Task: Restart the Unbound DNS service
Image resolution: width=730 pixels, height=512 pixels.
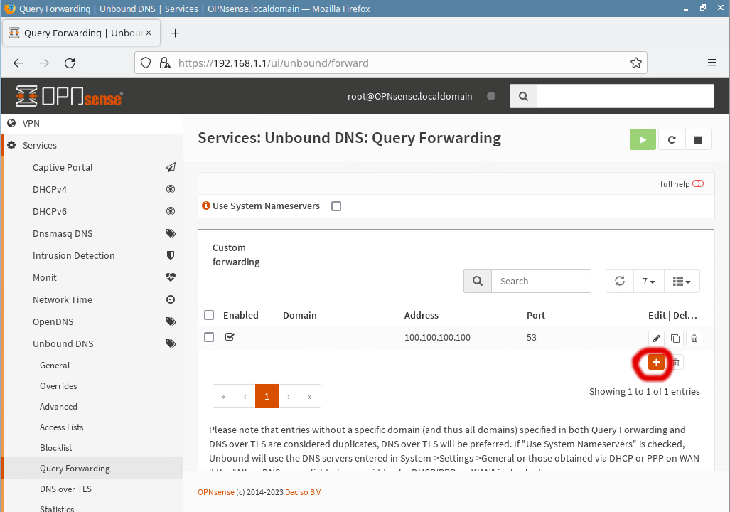Action: pyautogui.click(x=671, y=140)
